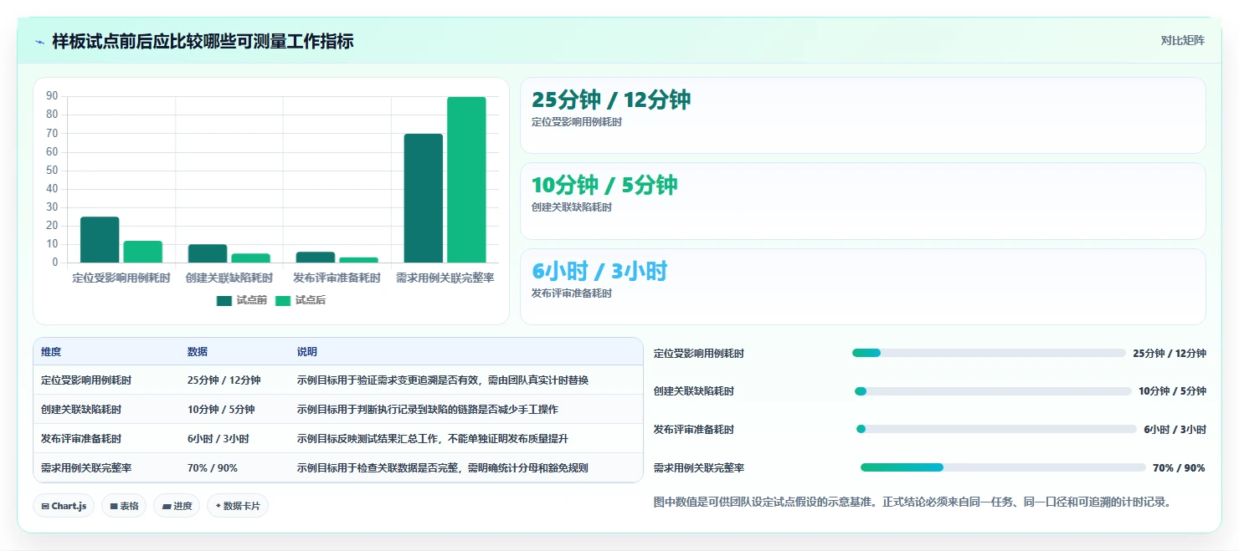1239x551 pixels.
Task: Select the table cell 70% / 90%
Action: coord(213,468)
